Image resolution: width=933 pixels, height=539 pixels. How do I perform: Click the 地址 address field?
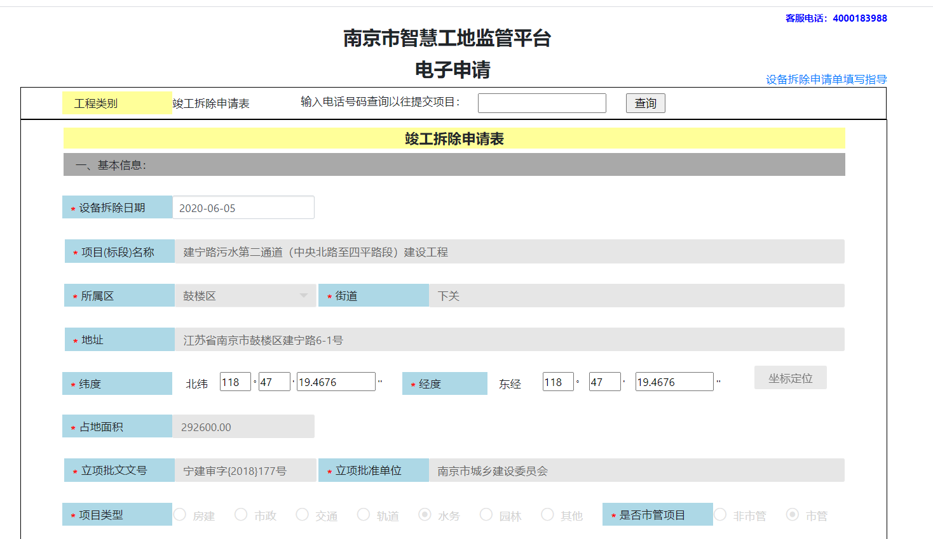point(510,340)
